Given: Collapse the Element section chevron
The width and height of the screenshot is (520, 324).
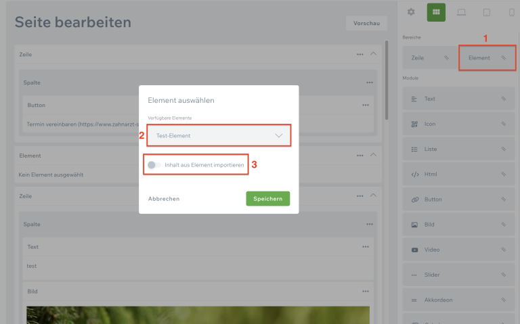Looking at the screenshot, I should tap(373, 156).
